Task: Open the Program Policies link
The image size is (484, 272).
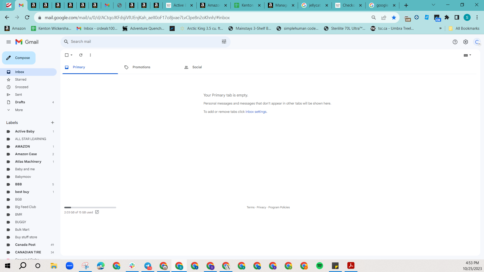Action: click(279, 208)
